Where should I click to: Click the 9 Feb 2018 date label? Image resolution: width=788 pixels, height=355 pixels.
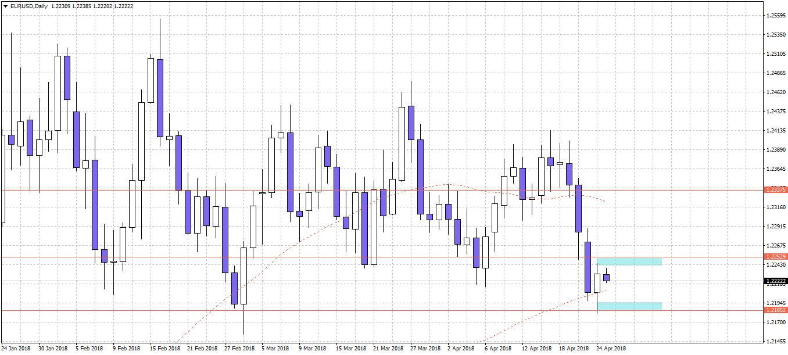[127, 349]
